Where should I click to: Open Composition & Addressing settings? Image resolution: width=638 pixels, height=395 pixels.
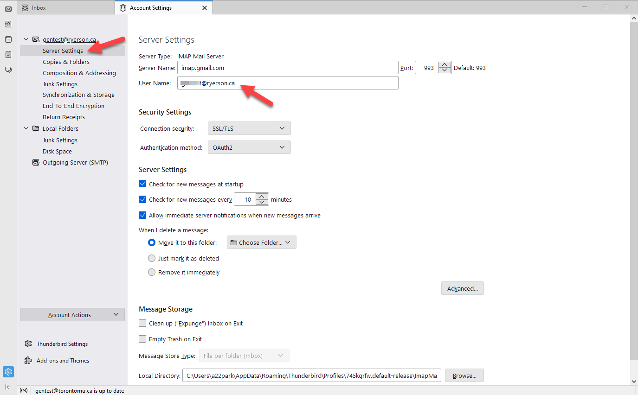pyautogui.click(x=79, y=73)
